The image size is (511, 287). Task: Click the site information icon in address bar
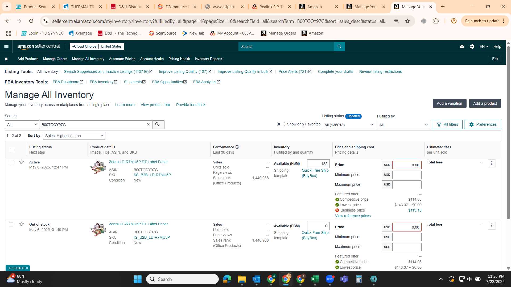pyautogui.click(x=46, y=21)
